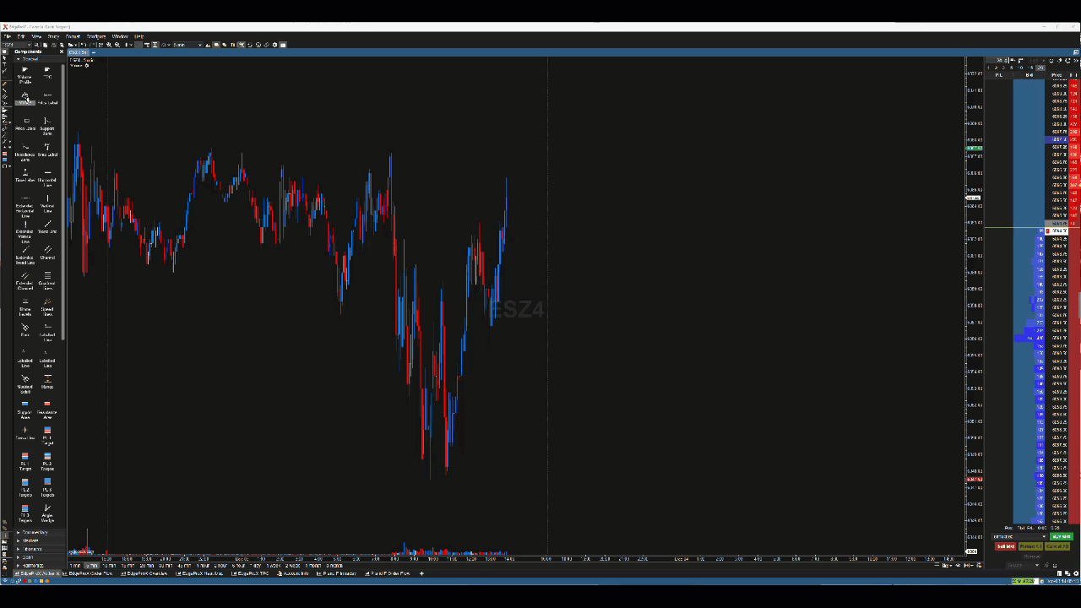
Task: Select the Trend Line drawing tool
Action: coord(47,227)
